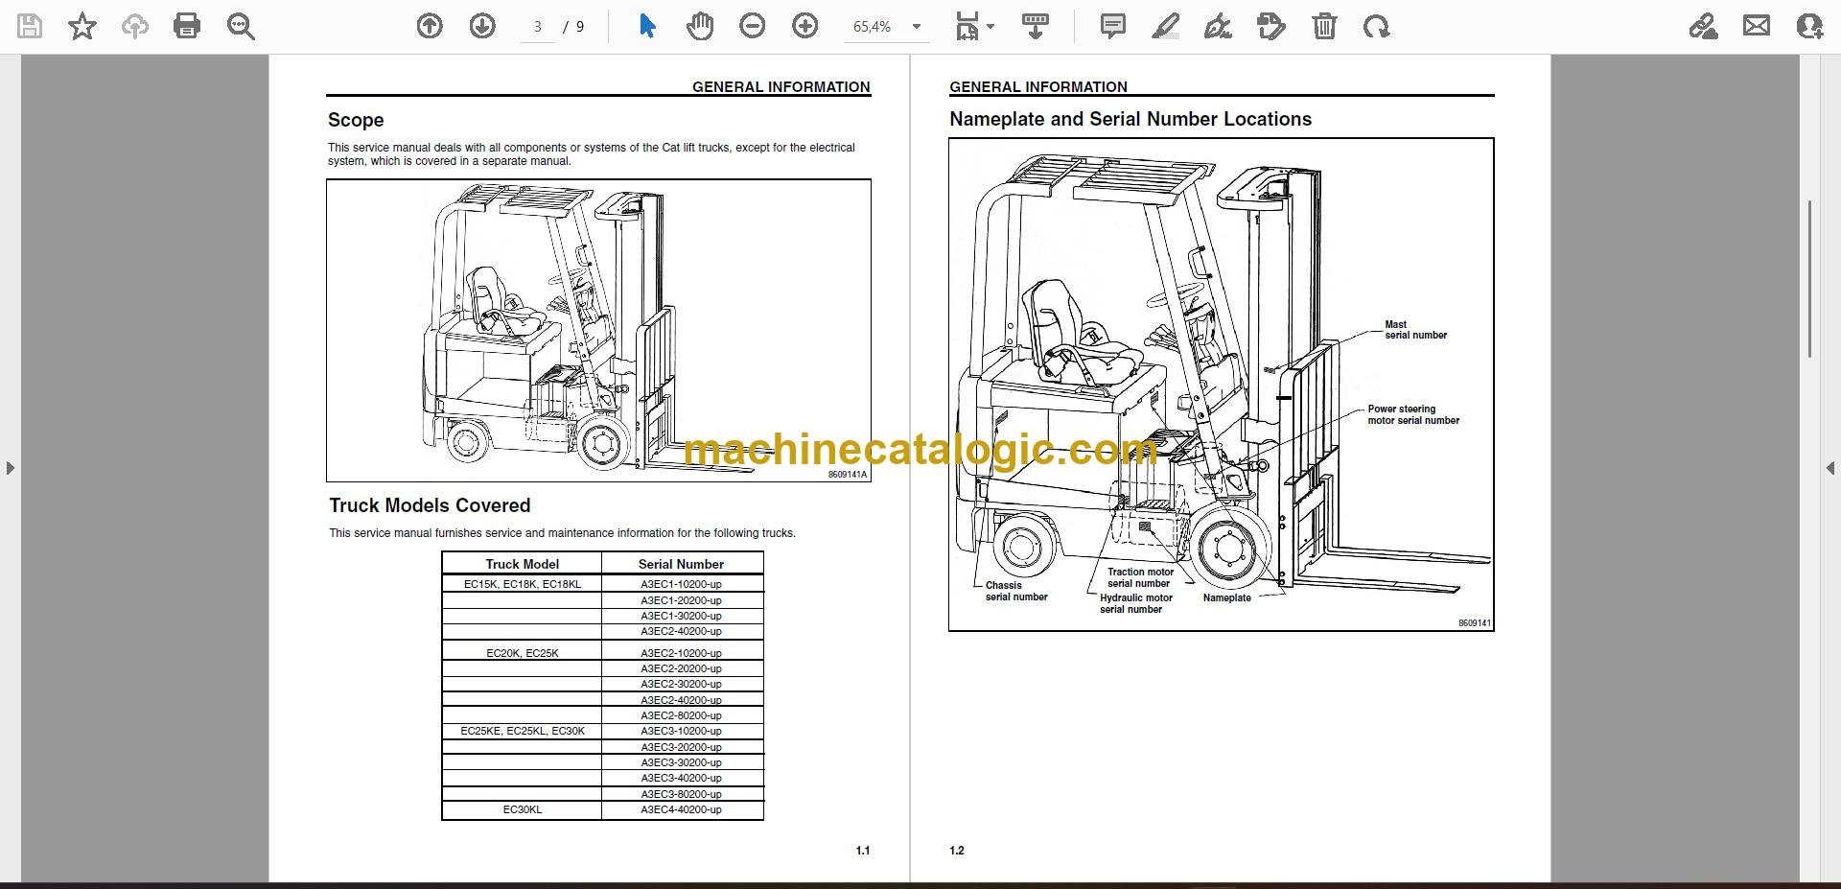
Task: Click the stamp tool icon
Action: [1270, 27]
